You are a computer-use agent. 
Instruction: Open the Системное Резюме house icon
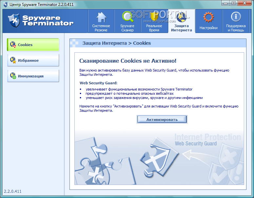click(101, 17)
